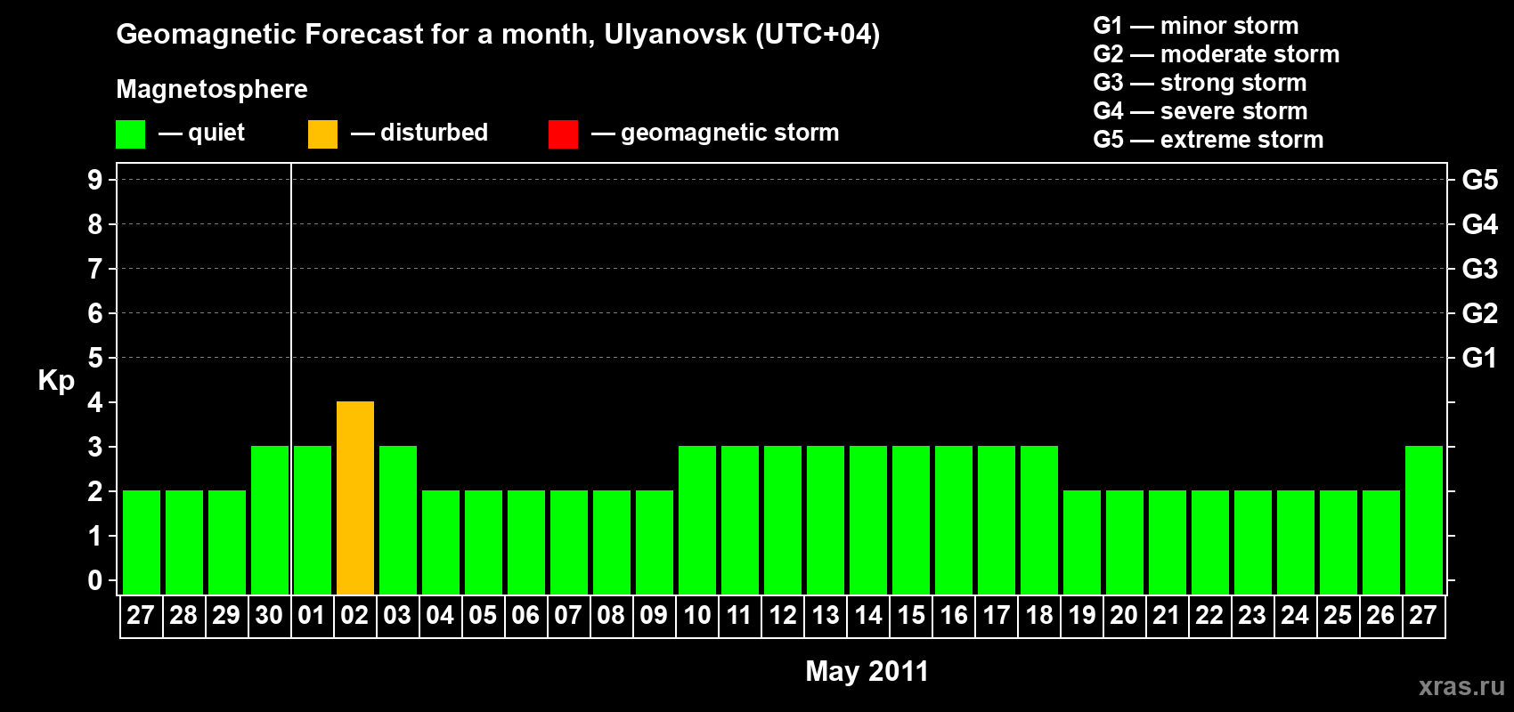Click the 'geomagnetic storm' legend label

click(729, 133)
